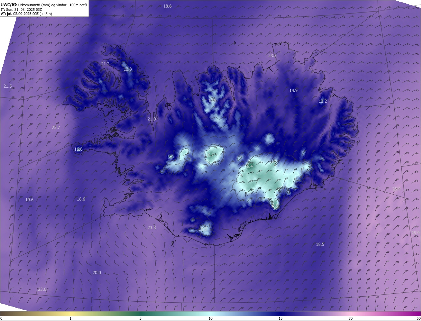Click the 10 tick on the color scale
Screen dimensions: 421x321
click(x=210, y=319)
